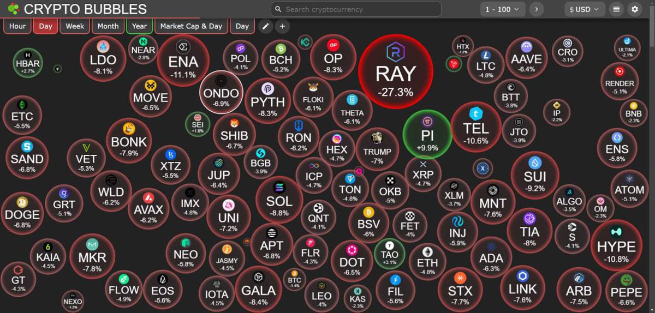This screenshot has width=655, height=313.
Task: Open the $ USD currency dropdown
Action: coord(584,9)
